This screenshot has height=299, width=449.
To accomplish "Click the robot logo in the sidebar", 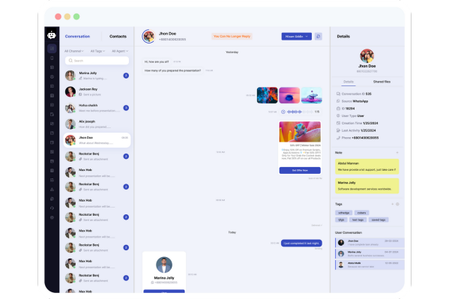I will [x=52, y=35].
